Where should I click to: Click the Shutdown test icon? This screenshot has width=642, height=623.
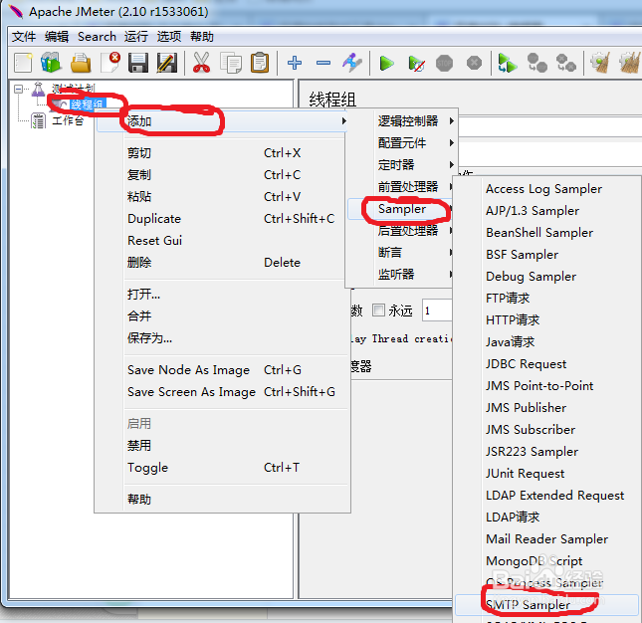tap(474, 63)
